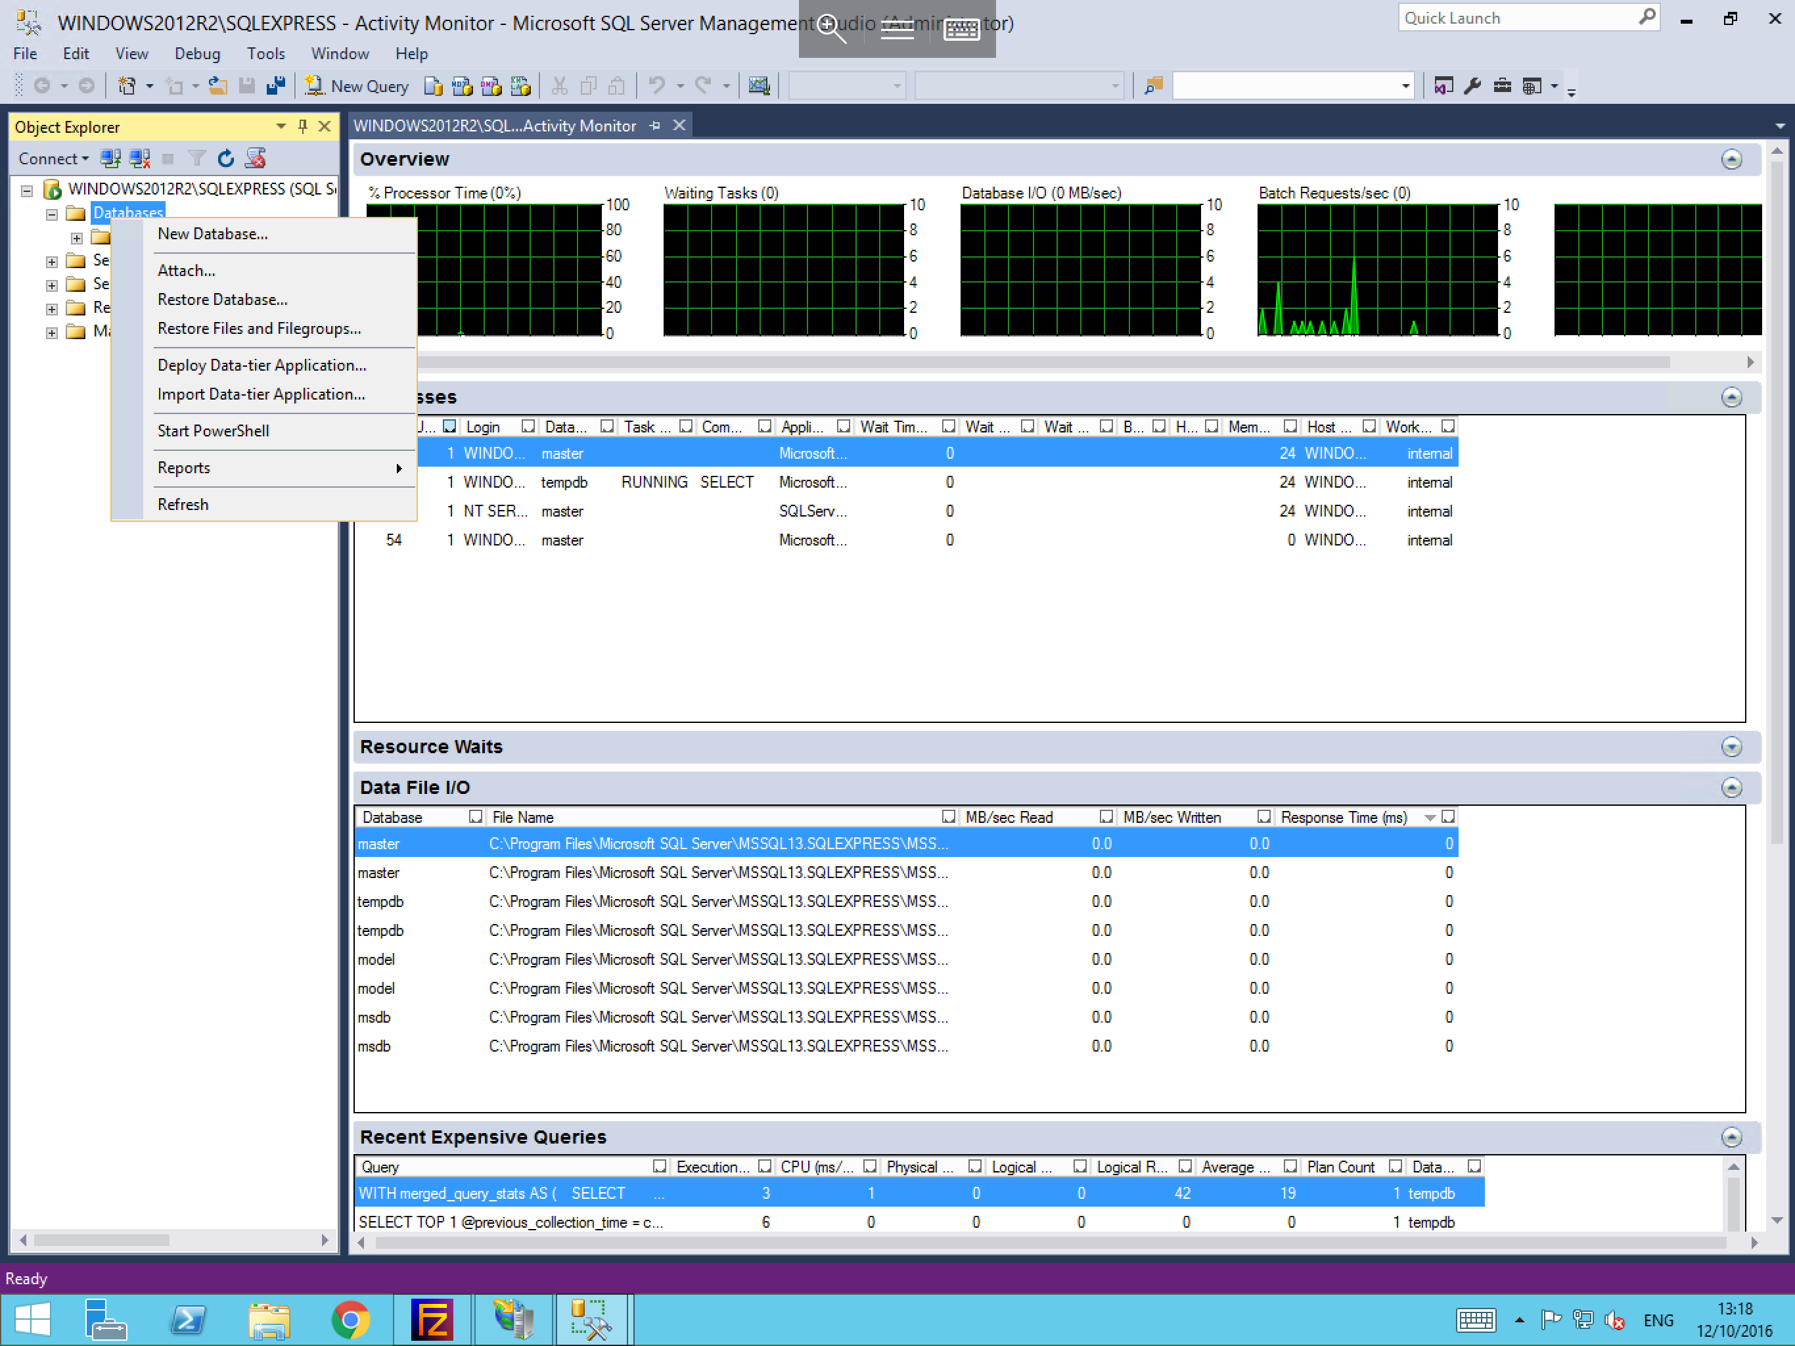The width and height of the screenshot is (1795, 1346).
Task: Open the Connect dropdown in Object Explorer
Action: point(54,159)
